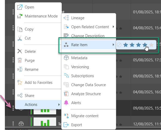Set rating to one star
The height and width of the screenshot is (130, 161).
point(126,45)
